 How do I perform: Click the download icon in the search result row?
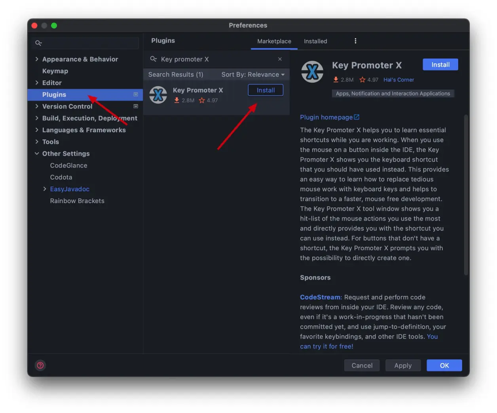[x=176, y=100]
